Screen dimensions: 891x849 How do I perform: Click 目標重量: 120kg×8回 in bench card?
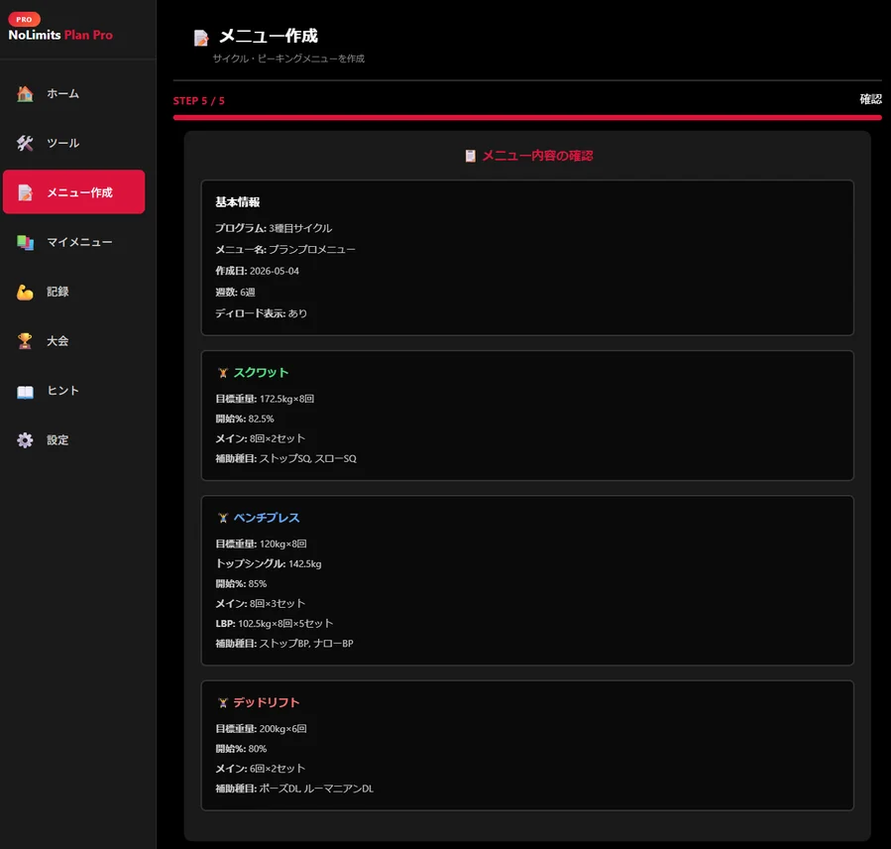(x=261, y=544)
